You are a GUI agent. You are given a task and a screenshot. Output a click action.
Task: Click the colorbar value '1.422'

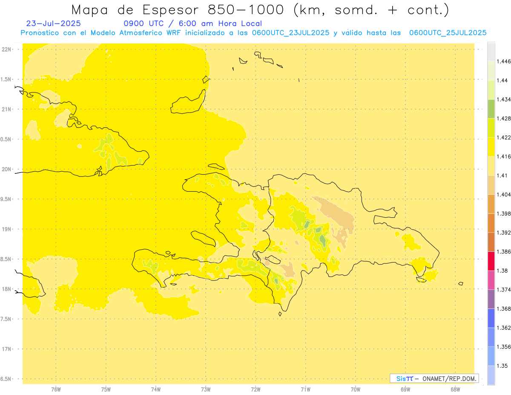click(x=504, y=138)
